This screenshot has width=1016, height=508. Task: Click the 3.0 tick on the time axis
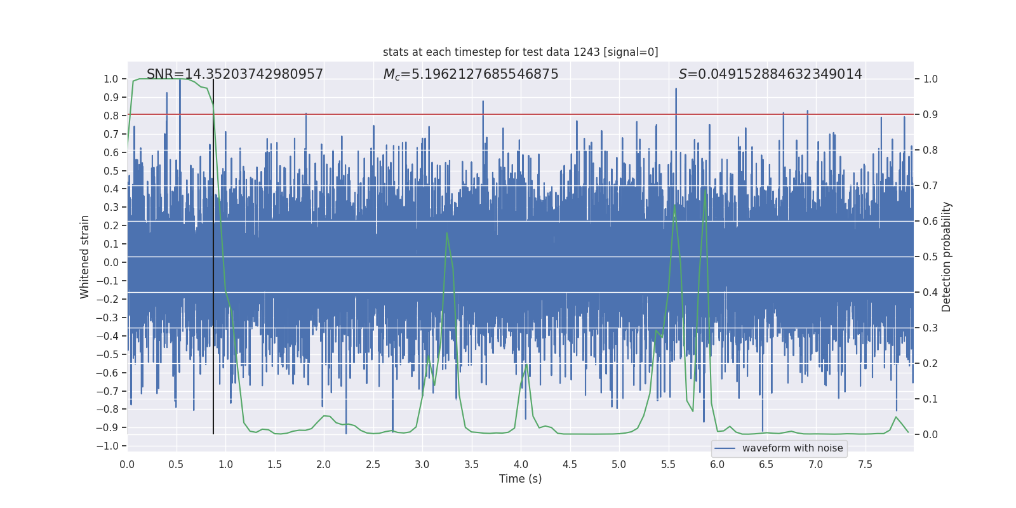422,464
